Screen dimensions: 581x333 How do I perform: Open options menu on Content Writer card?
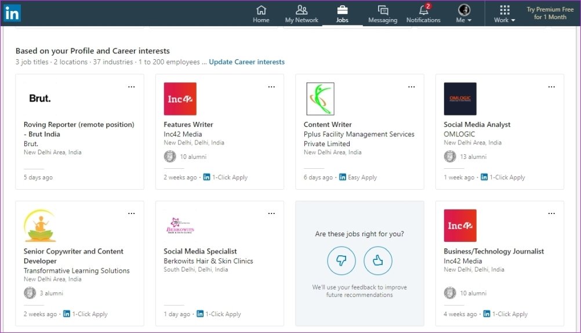(412, 87)
